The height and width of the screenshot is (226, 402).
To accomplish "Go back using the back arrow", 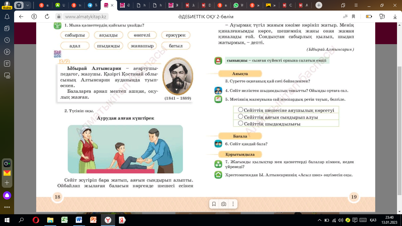I will tap(21, 16).
